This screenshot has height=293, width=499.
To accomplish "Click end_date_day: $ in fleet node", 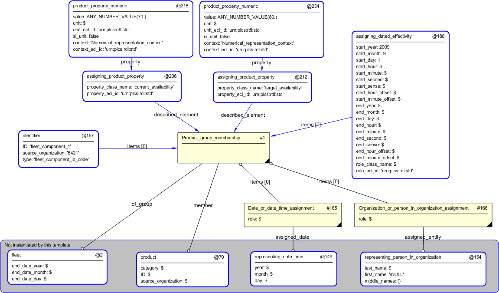I will (x=29, y=279).
